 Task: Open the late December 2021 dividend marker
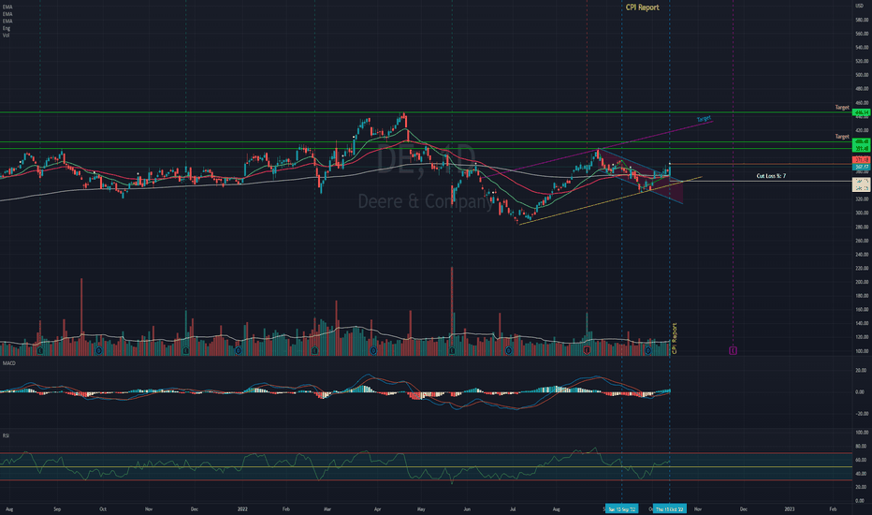pyautogui.click(x=238, y=351)
